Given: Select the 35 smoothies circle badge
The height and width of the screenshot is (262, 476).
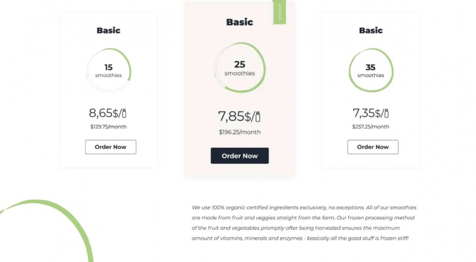Looking at the screenshot, I should [371, 71].
